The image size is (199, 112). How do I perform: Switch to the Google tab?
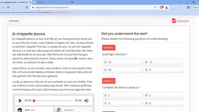coord(51,2)
